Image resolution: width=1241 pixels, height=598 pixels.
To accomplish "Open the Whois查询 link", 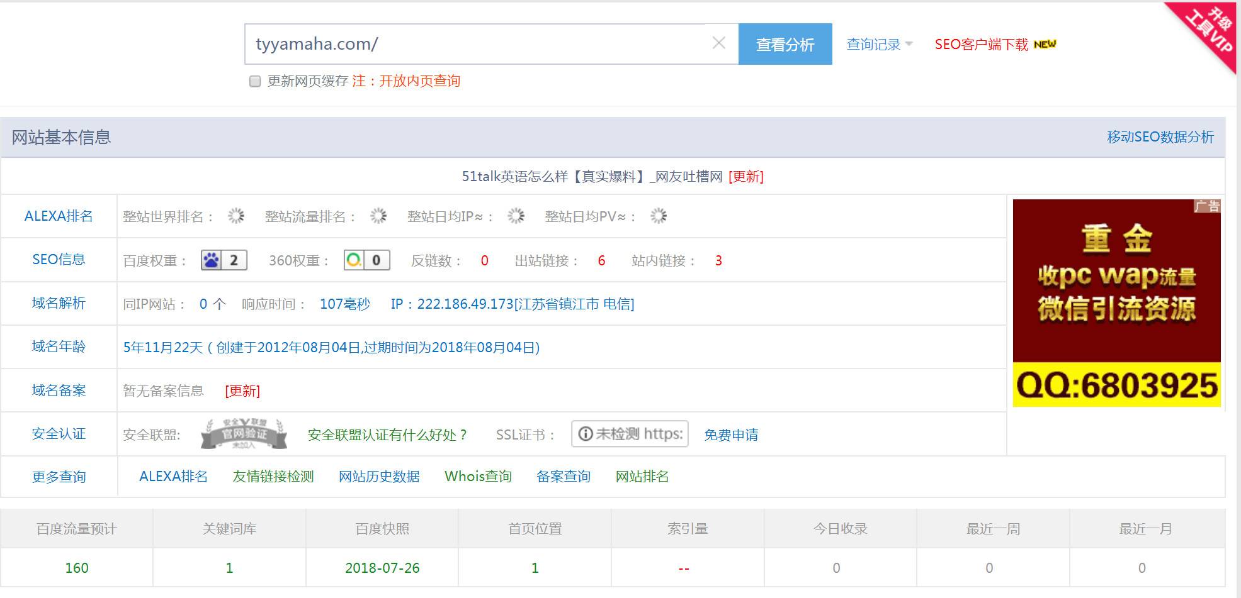I will (x=478, y=477).
